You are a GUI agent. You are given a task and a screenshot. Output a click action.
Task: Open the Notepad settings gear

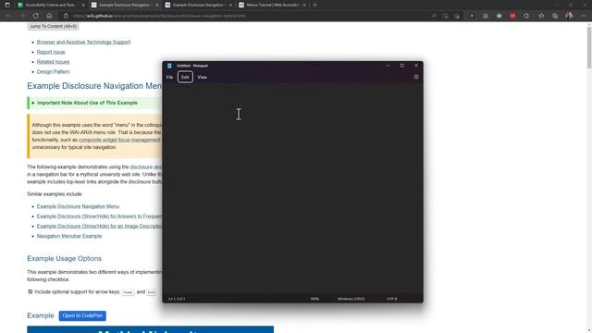[416, 77]
